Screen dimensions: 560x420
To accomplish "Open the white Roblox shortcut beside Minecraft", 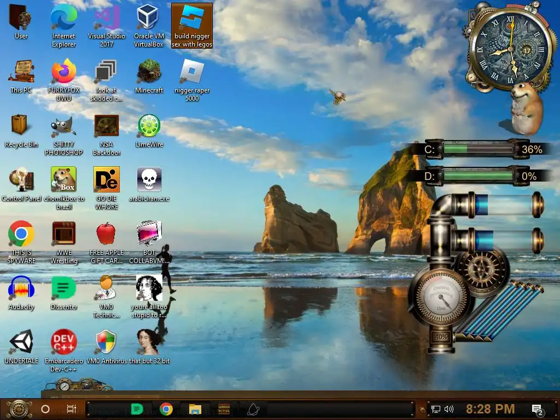I will (x=192, y=80).
